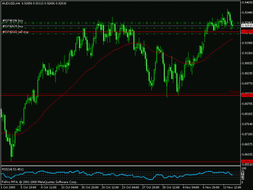The image size is (253, 190).
Task: Click the 23 Oct 04:00 time label
Action: pyautogui.click(x=130, y=188)
